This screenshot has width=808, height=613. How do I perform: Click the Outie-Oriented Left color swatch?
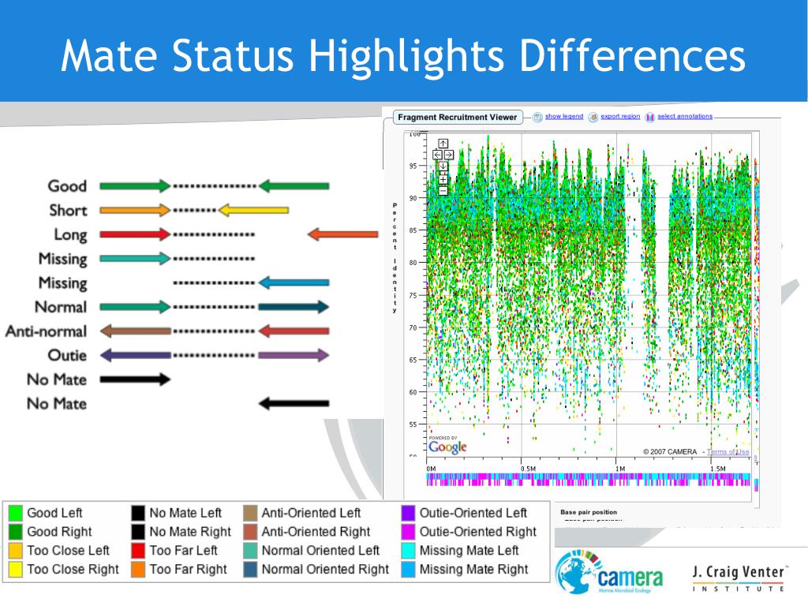click(x=408, y=513)
